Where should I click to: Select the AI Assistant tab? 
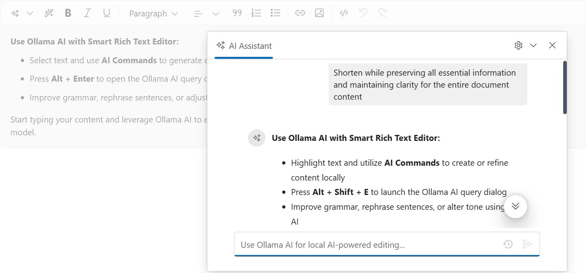244,46
